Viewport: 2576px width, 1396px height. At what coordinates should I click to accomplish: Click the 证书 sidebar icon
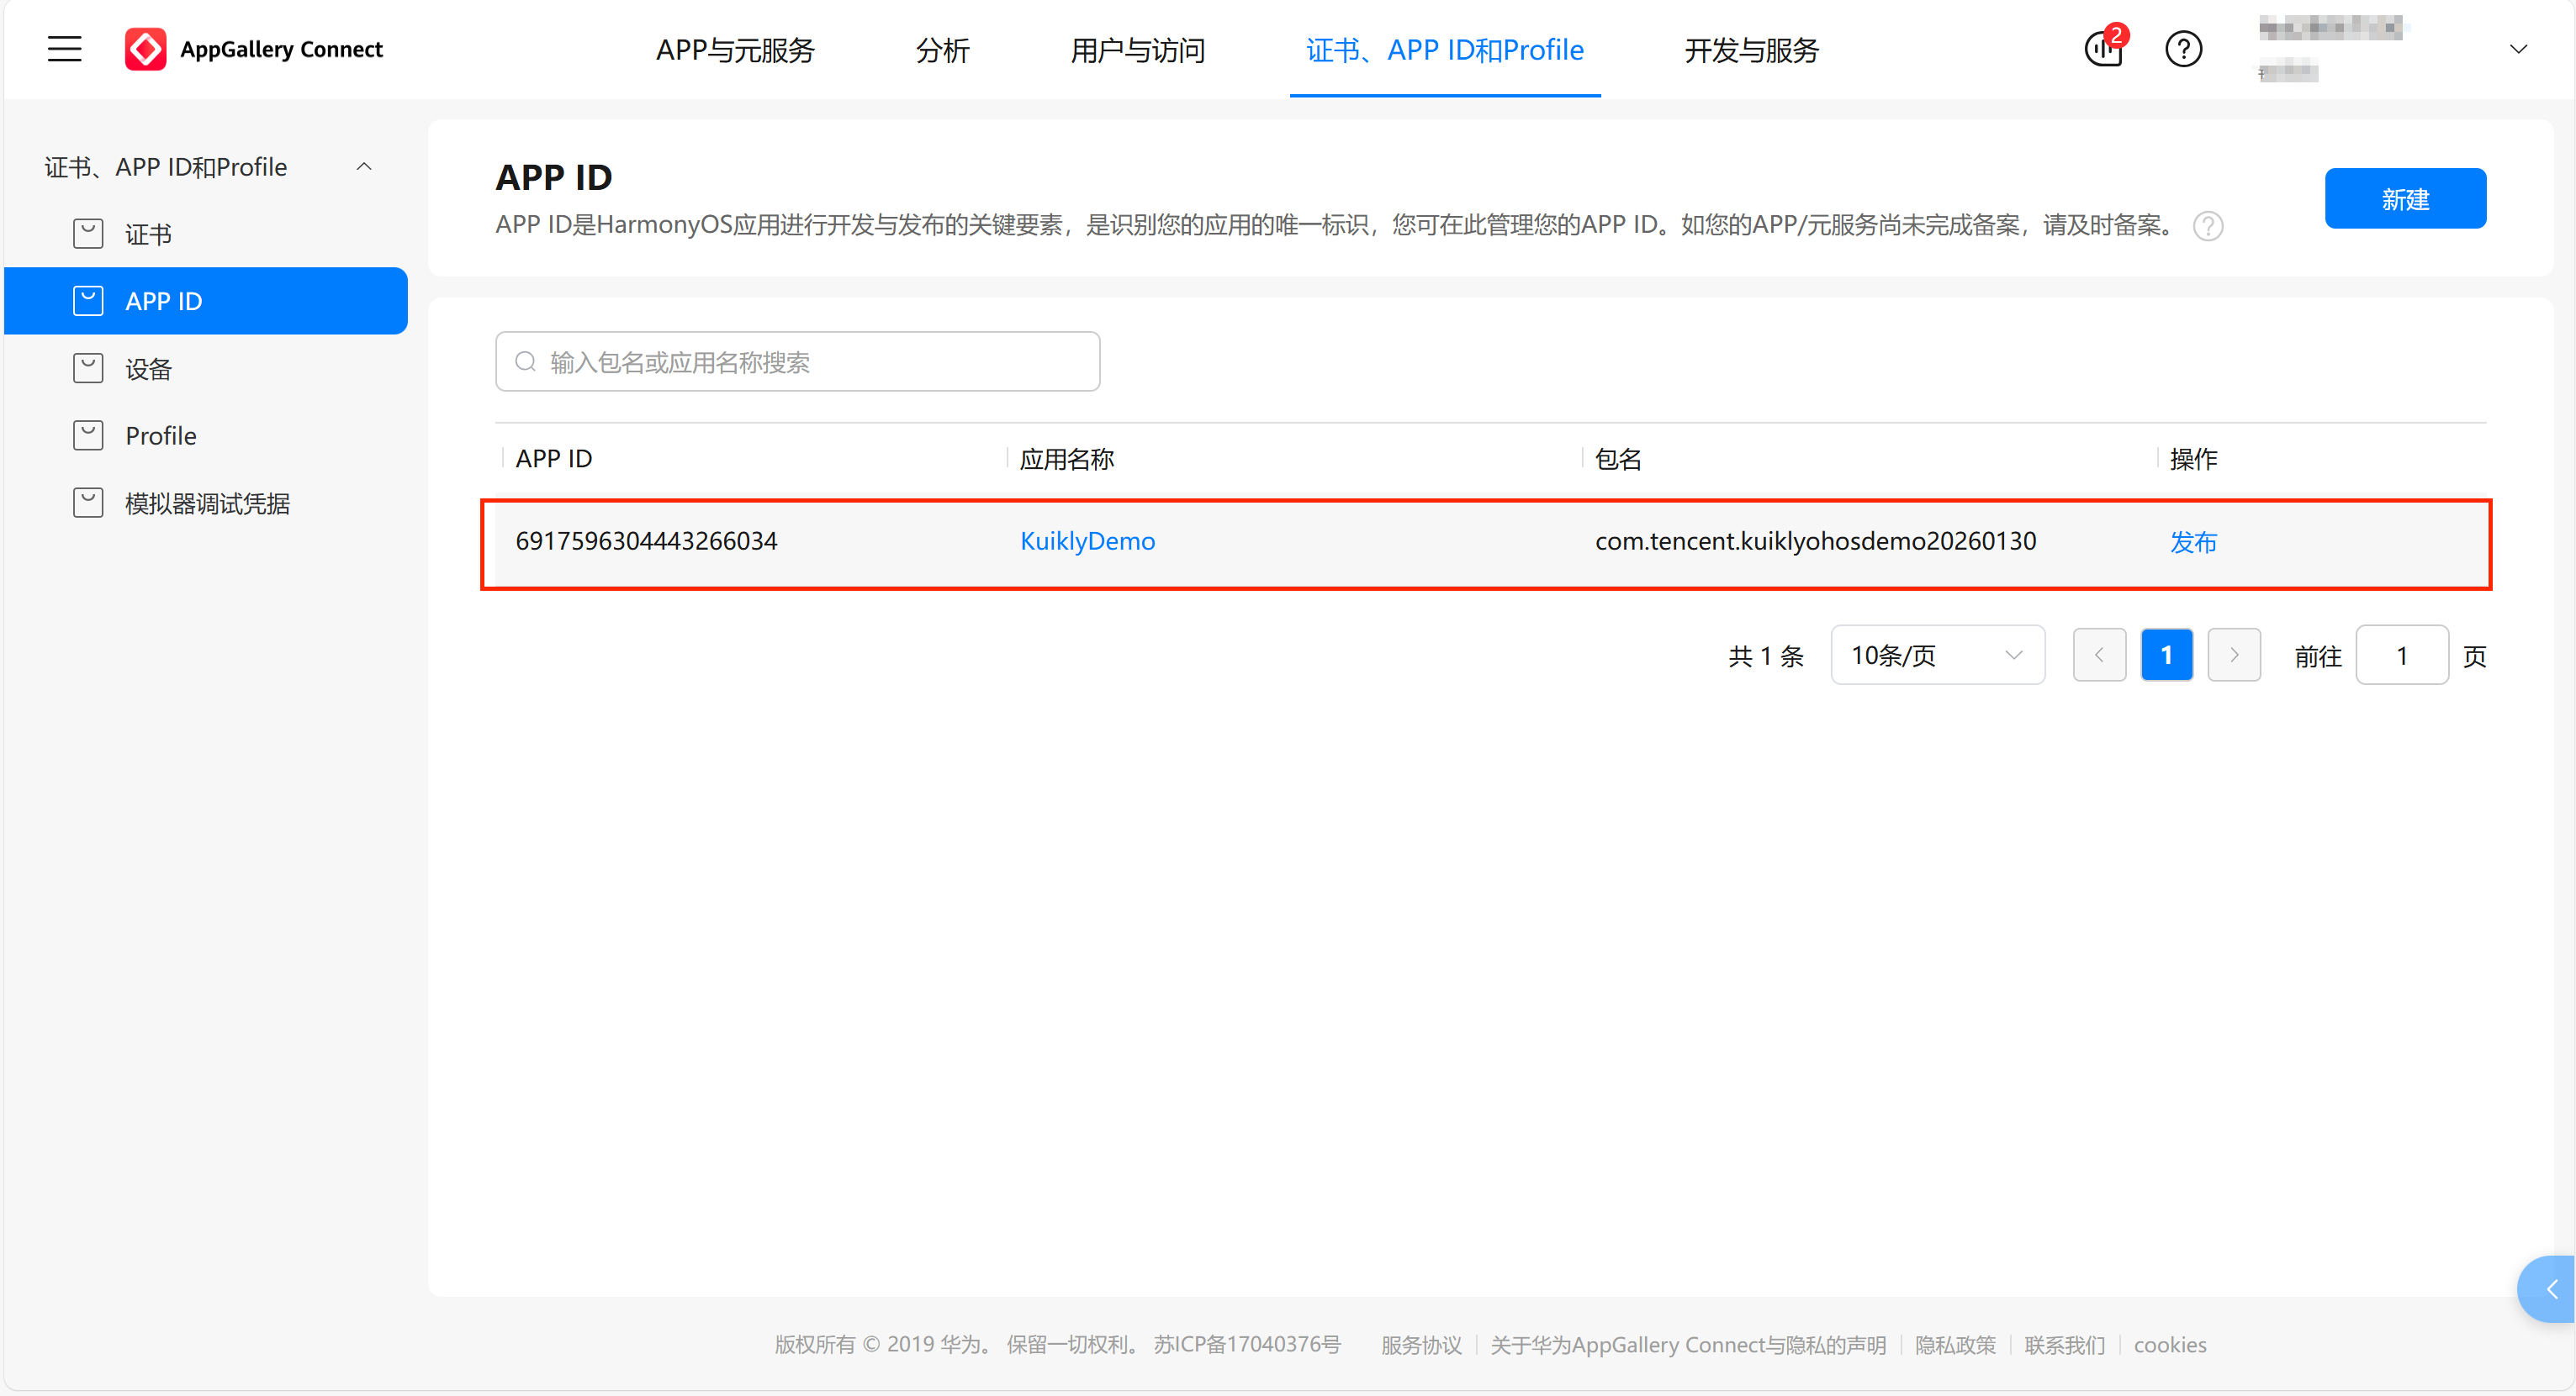[x=88, y=234]
